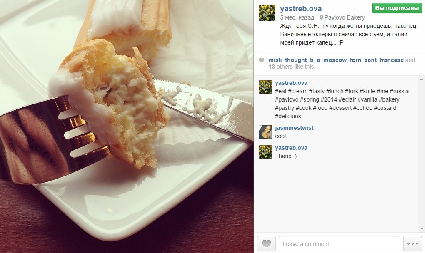Open the three-dots more options button

pos(412,243)
